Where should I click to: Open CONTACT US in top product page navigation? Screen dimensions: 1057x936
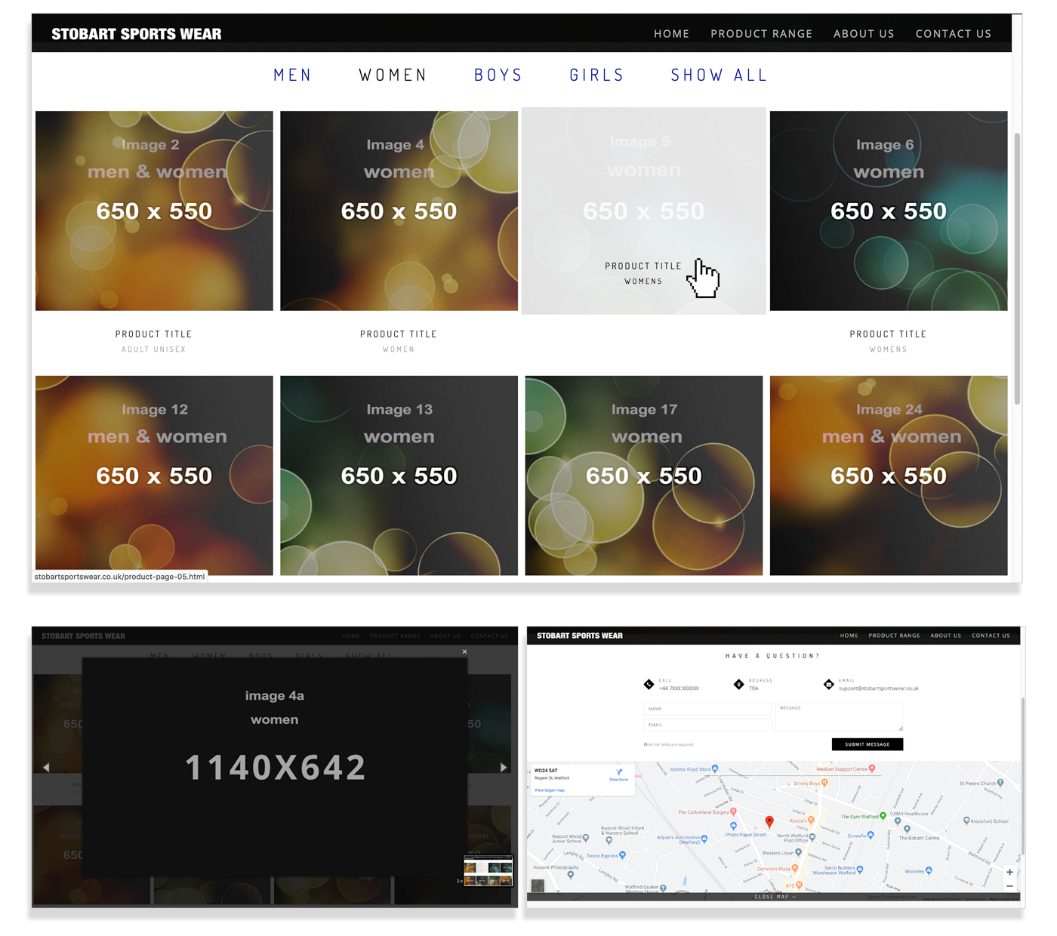[x=953, y=33]
